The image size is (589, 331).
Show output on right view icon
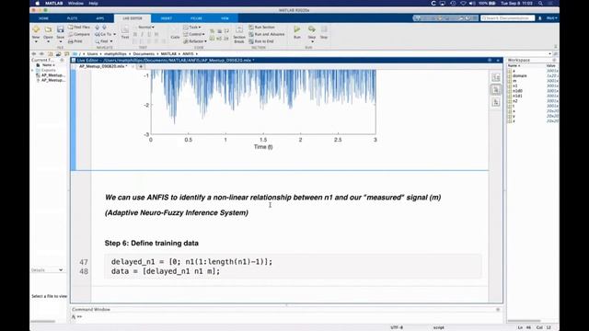[x=496, y=77]
